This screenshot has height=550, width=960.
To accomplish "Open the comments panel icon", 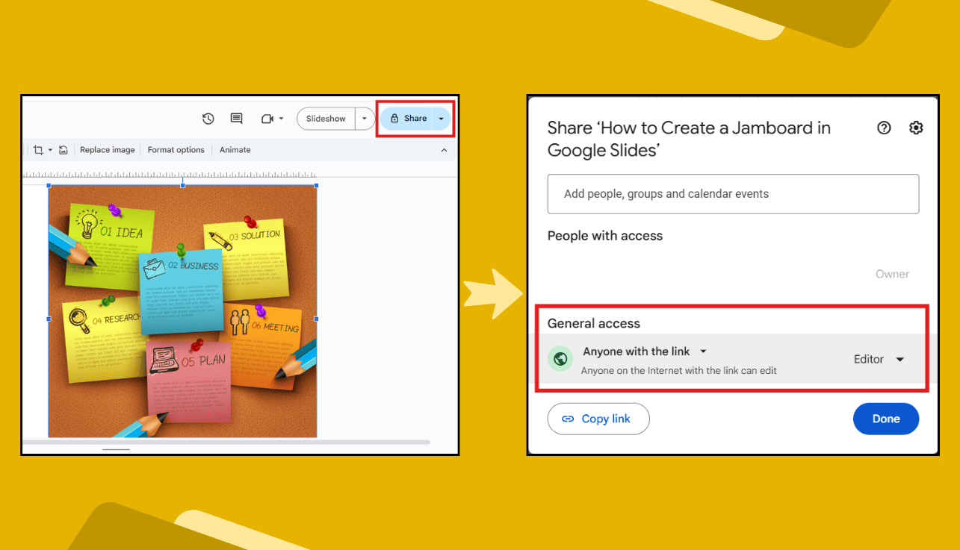I will click(236, 118).
